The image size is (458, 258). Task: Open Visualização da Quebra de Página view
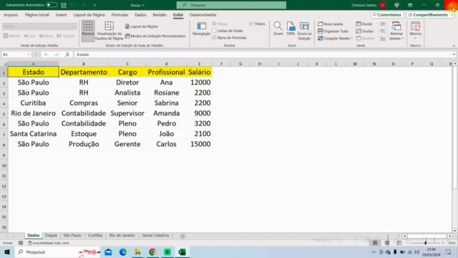pyautogui.click(x=109, y=31)
